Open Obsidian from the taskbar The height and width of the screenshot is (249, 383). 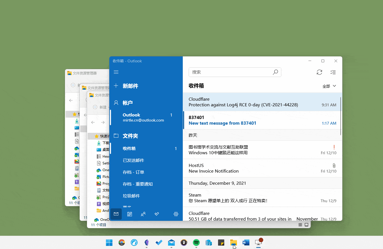click(147, 243)
